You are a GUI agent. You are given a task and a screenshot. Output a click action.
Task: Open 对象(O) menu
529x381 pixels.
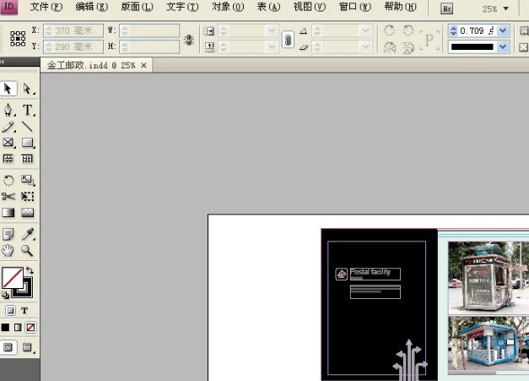point(228,7)
